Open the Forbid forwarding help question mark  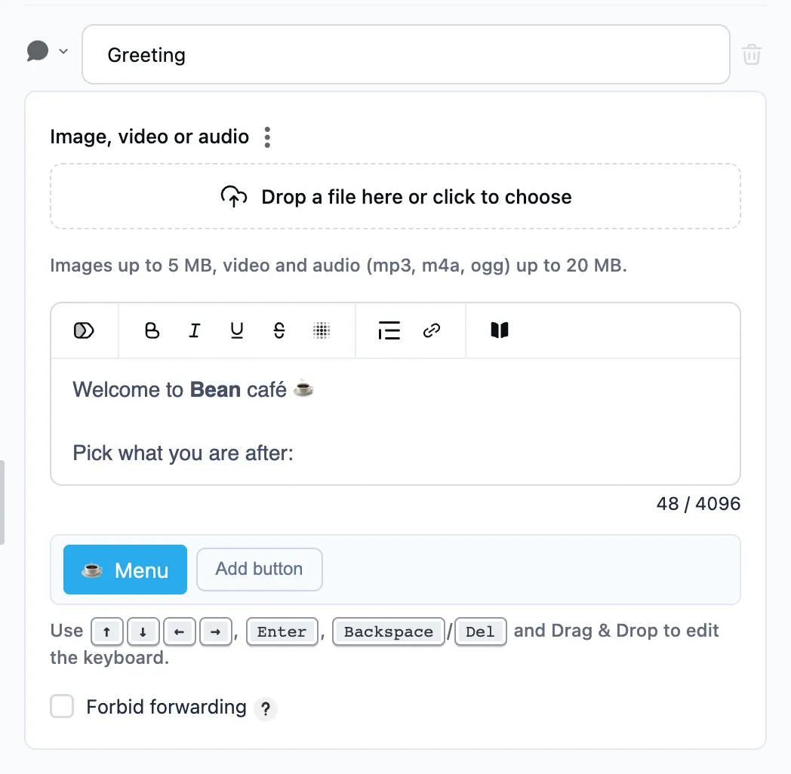pyautogui.click(x=266, y=708)
